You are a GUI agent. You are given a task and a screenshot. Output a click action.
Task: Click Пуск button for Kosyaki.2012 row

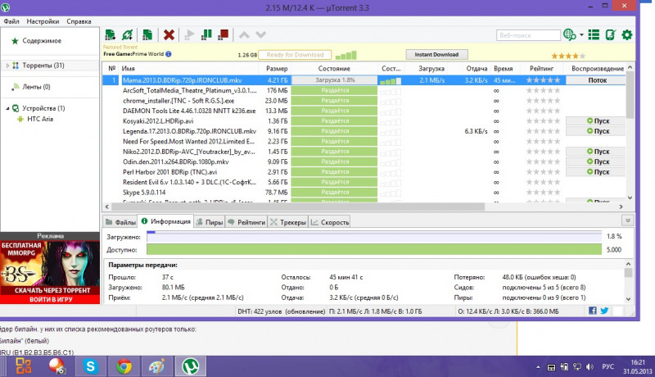[597, 120]
